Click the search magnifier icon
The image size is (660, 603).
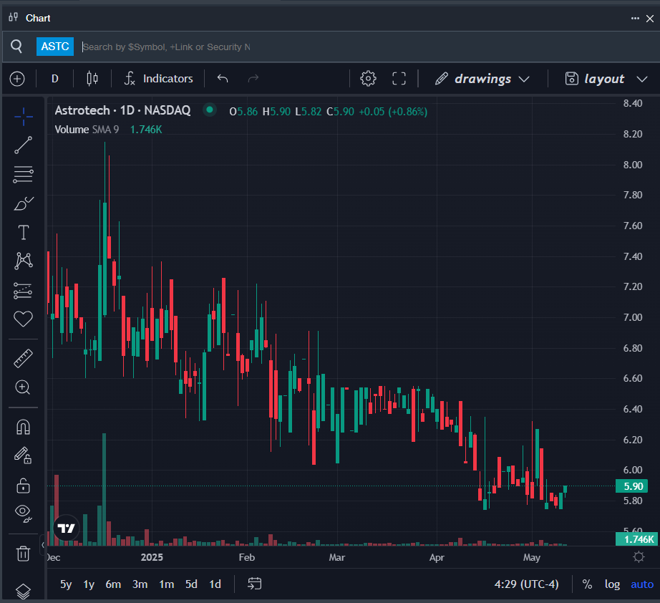(x=16, y=47)
